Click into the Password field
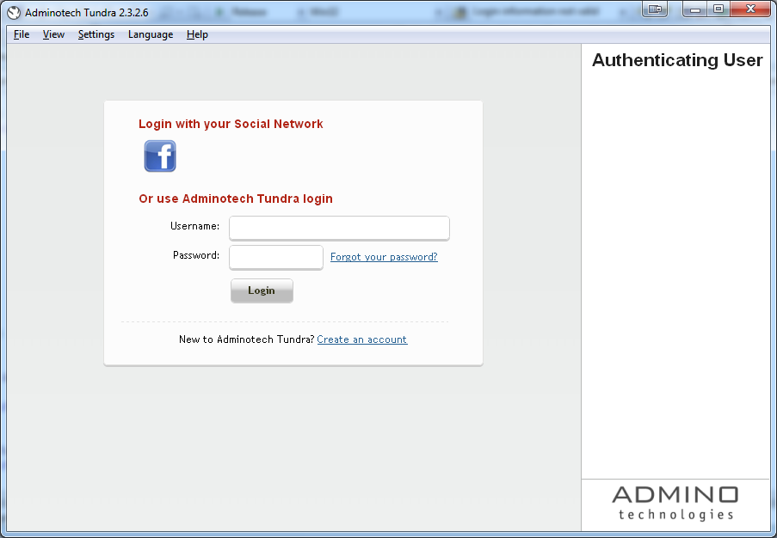The image size is (777, 538). click(275, 257)
